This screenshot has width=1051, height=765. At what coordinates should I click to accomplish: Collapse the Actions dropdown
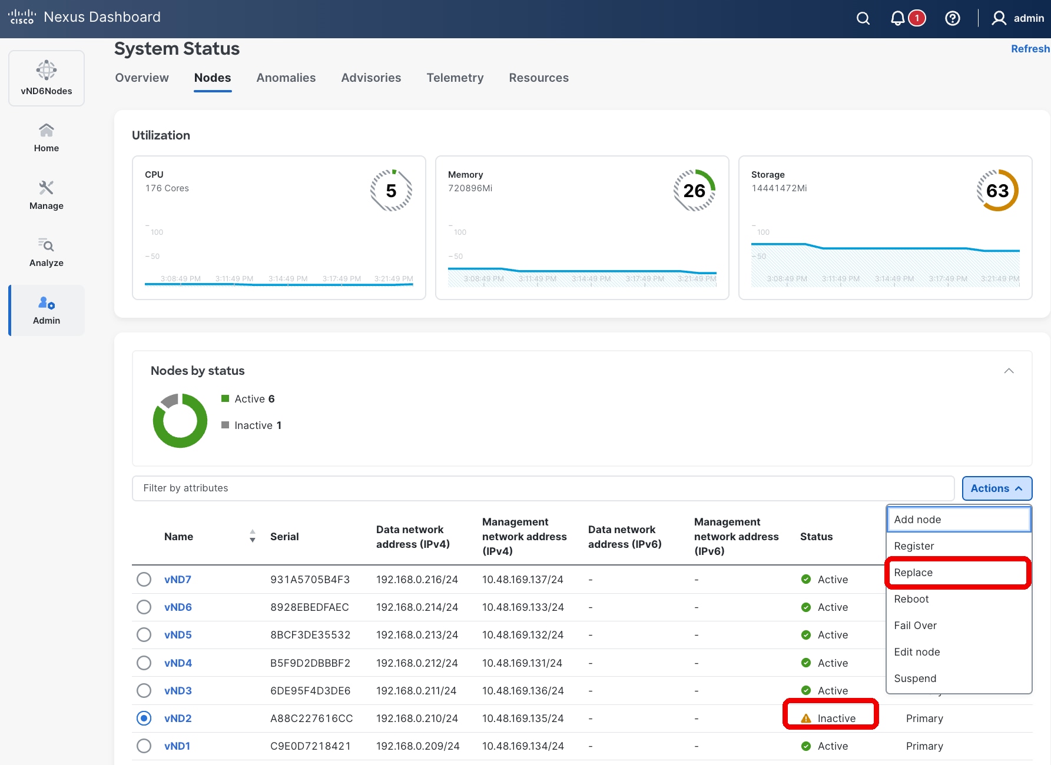pyautogui.click(x=997, y=488)
